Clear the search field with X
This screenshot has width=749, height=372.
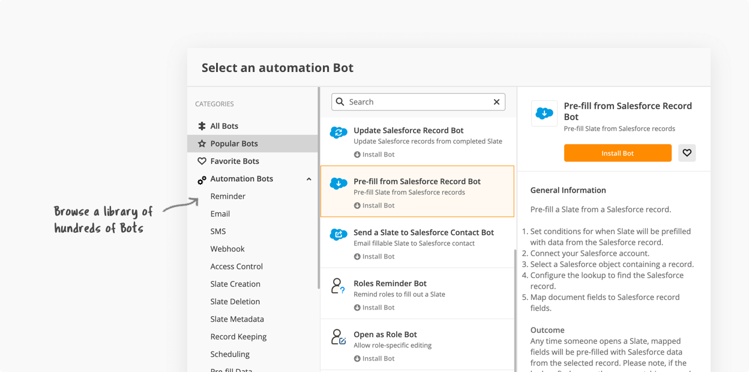496,102
